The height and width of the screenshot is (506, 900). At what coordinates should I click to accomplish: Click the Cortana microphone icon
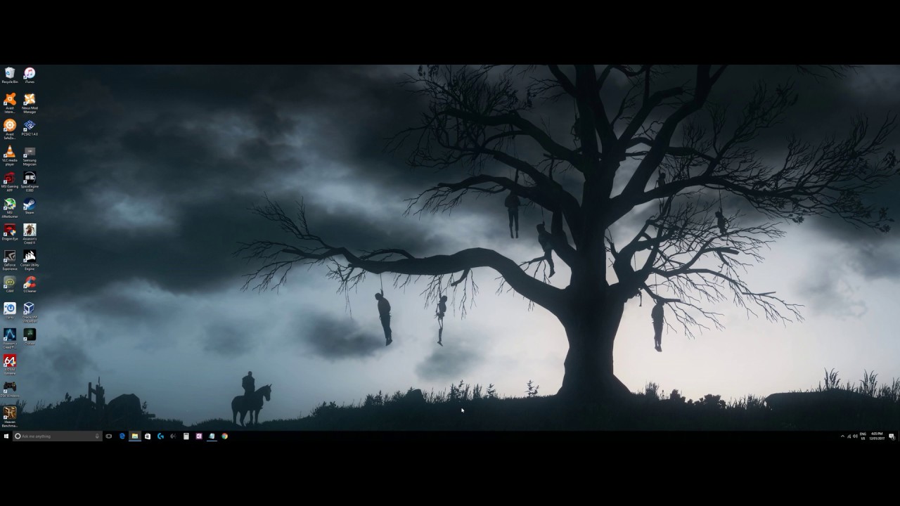pyautogui.click(x=97, y=436)
